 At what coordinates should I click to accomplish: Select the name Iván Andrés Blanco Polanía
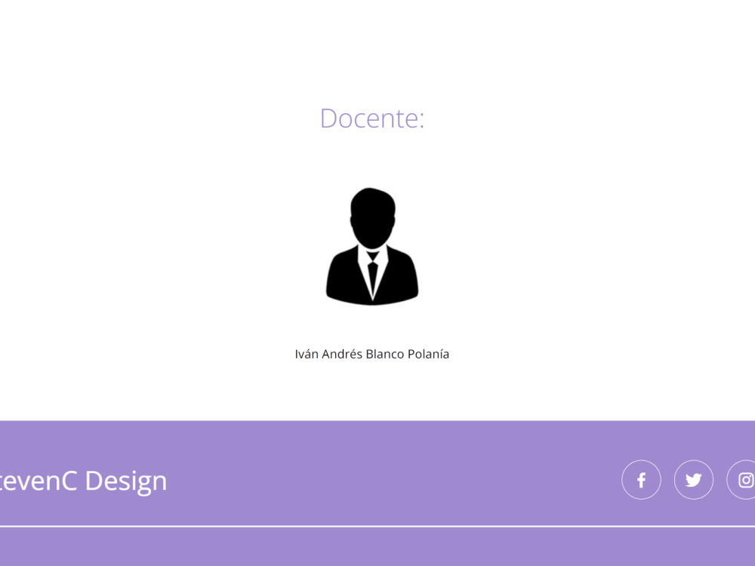pyautogui.click(x=372, y=354)
